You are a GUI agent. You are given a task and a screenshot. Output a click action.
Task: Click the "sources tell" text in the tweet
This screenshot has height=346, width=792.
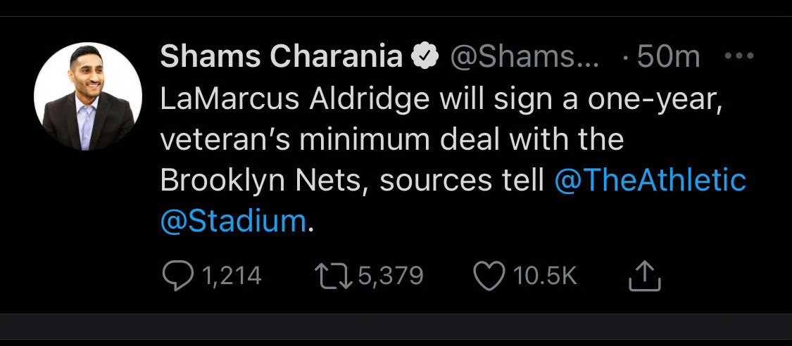click(x=462, y=180)
